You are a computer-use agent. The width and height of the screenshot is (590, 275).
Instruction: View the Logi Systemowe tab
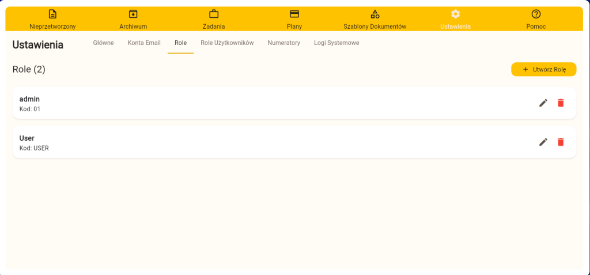click(336, 43)
